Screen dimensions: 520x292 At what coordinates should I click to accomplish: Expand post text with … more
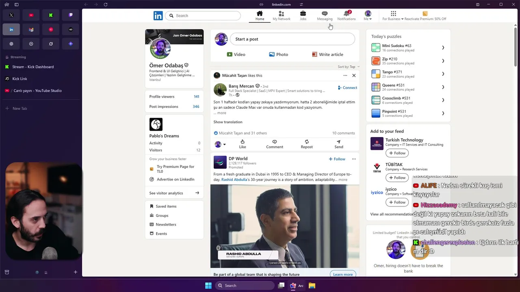[220, 113]
